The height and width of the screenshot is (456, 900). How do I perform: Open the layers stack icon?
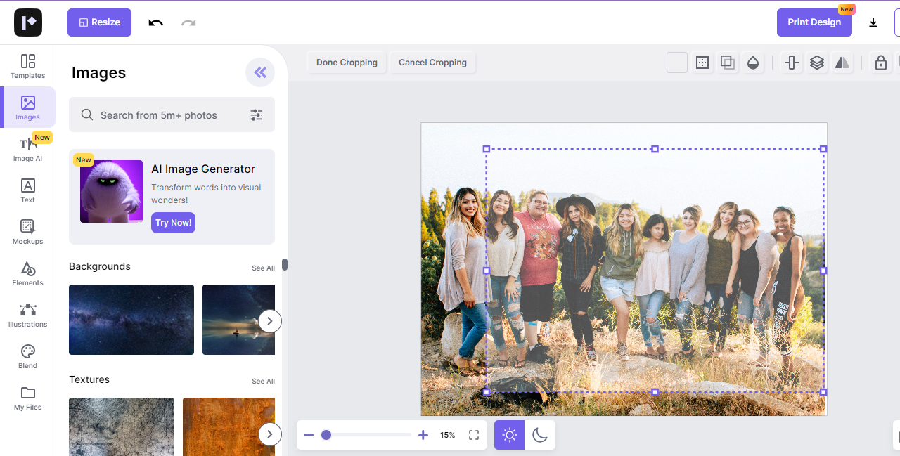pos(816,63)
